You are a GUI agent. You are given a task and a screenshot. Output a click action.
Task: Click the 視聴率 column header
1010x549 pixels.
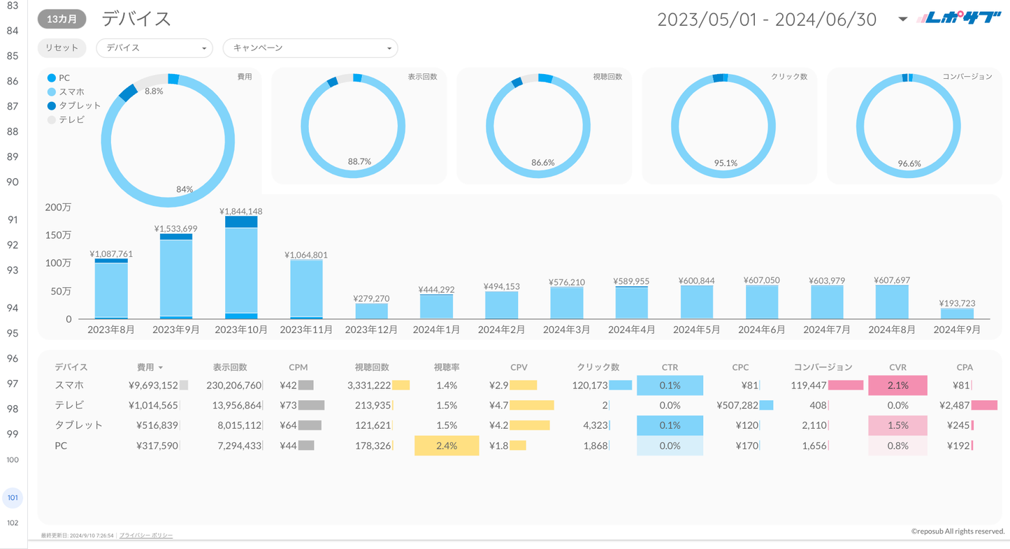[447, 367]
